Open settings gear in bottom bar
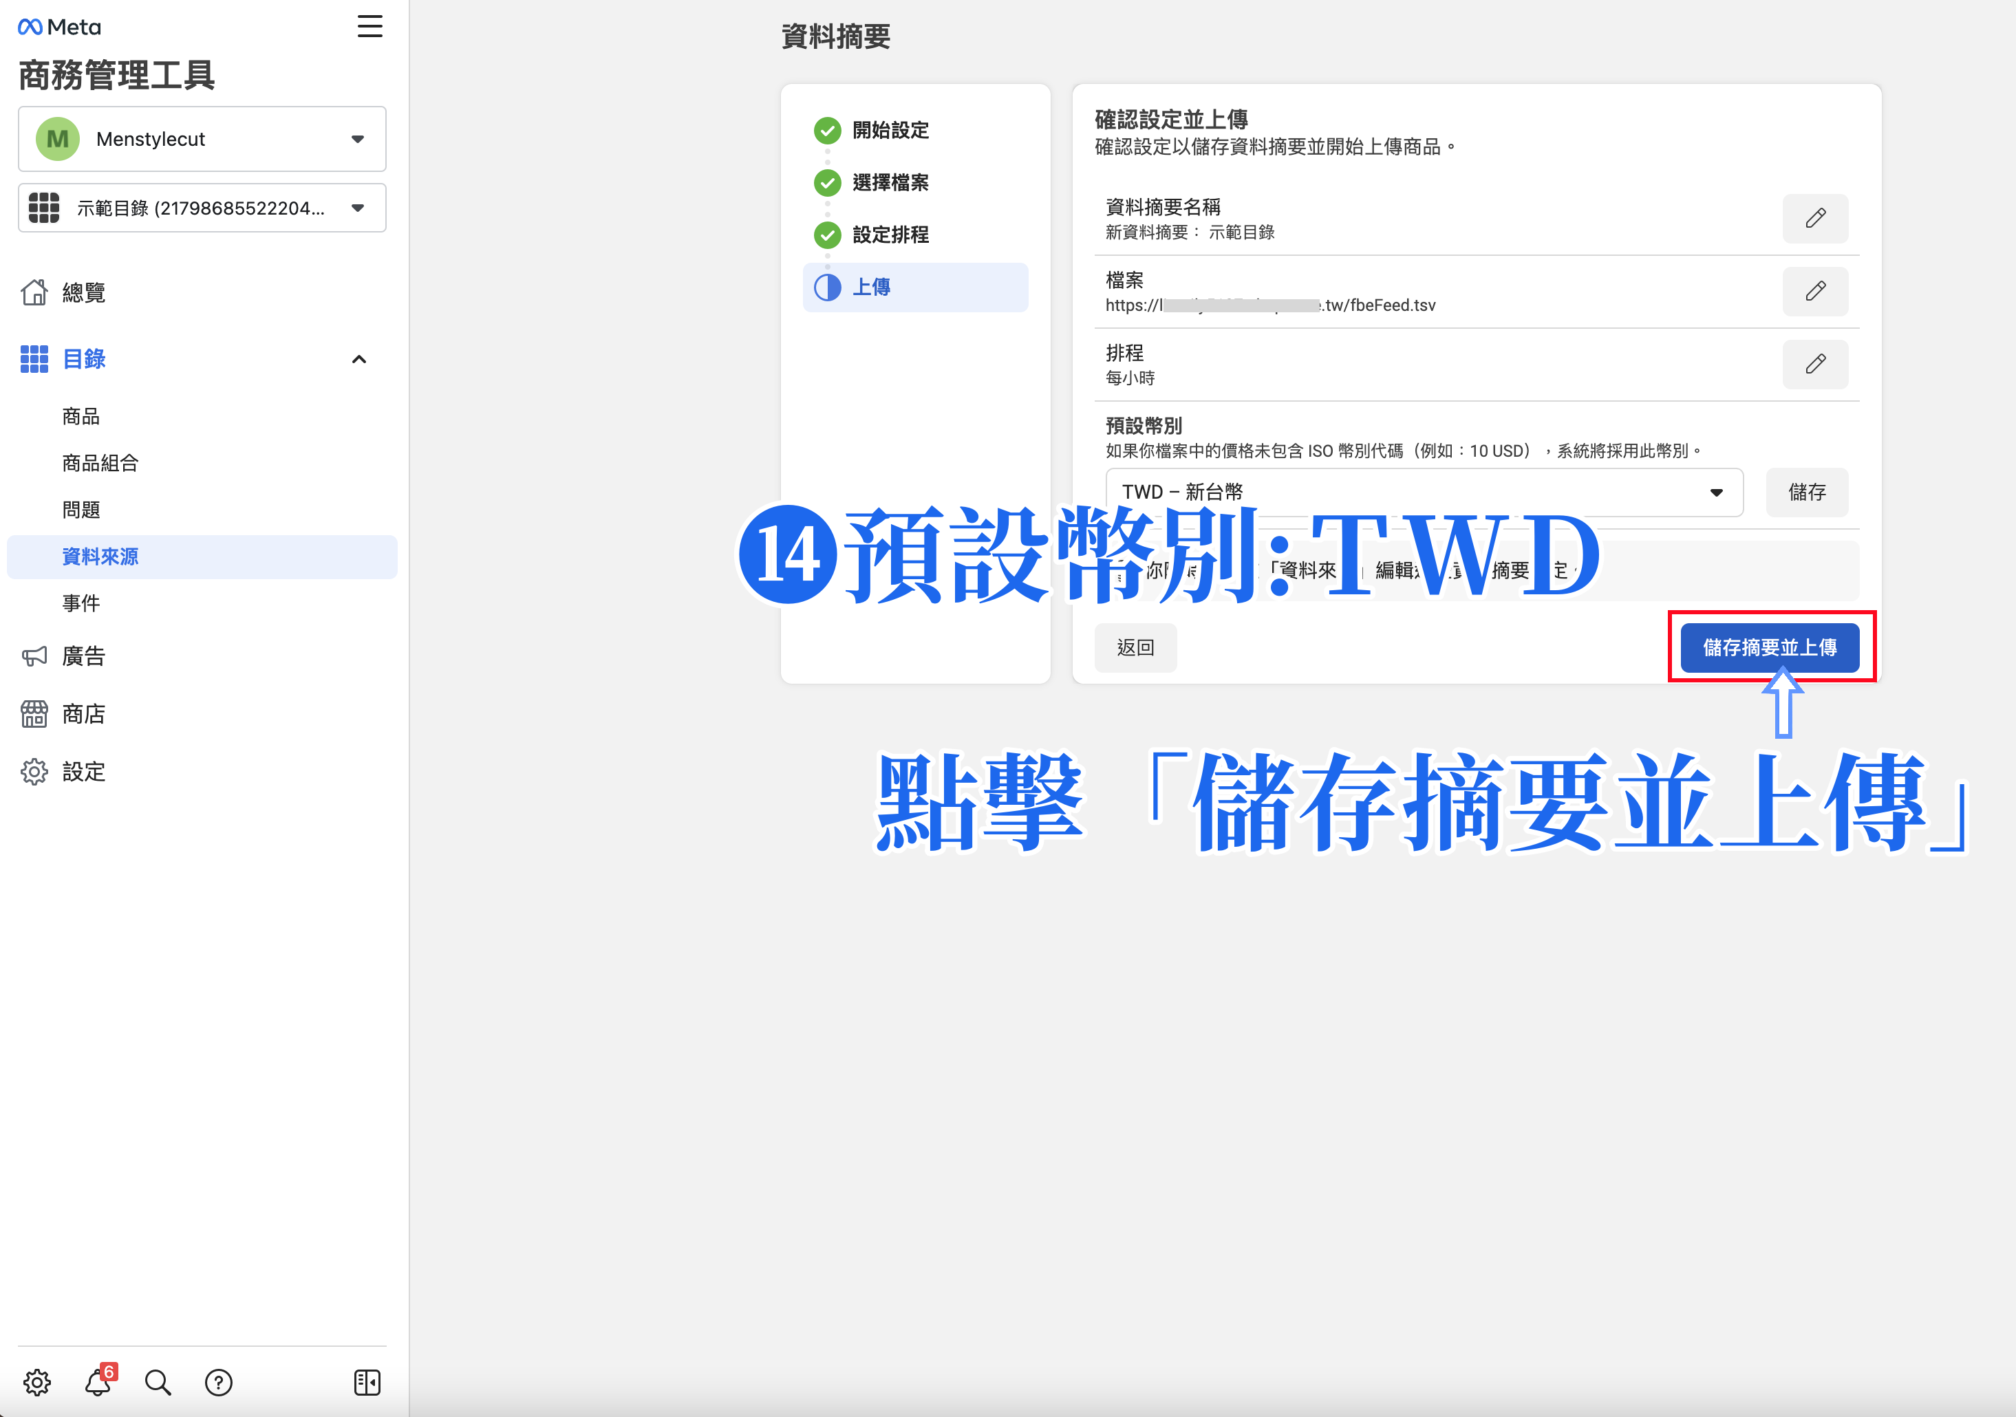This screenshot has height=1417, width=2016. pyautogui.click(x=37, y=1383)
